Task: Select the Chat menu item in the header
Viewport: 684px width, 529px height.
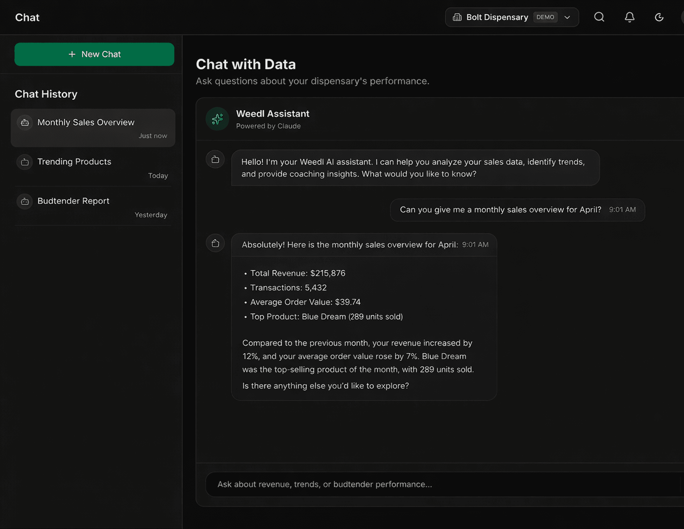Action: click(x=27, y=17)
